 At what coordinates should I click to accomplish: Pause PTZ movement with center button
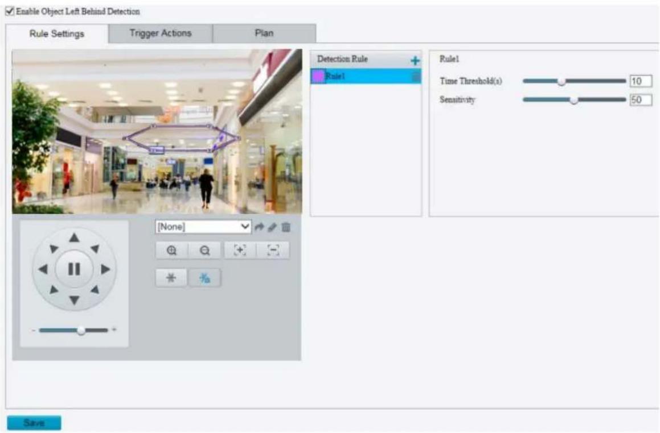coord(74,269)
